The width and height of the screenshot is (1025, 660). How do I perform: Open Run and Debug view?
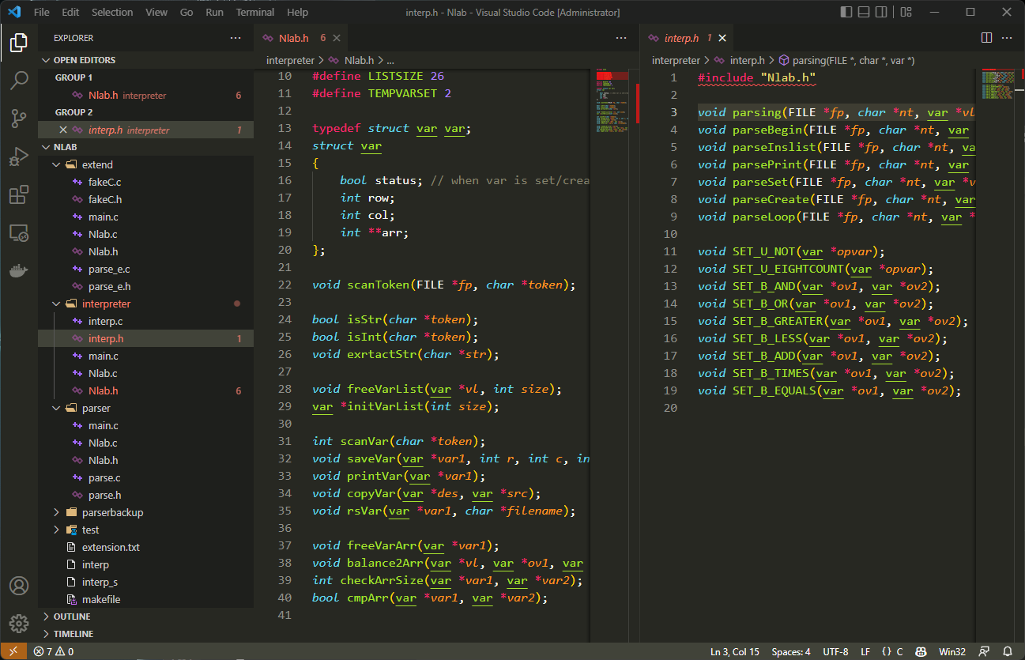tap(19, 157)
